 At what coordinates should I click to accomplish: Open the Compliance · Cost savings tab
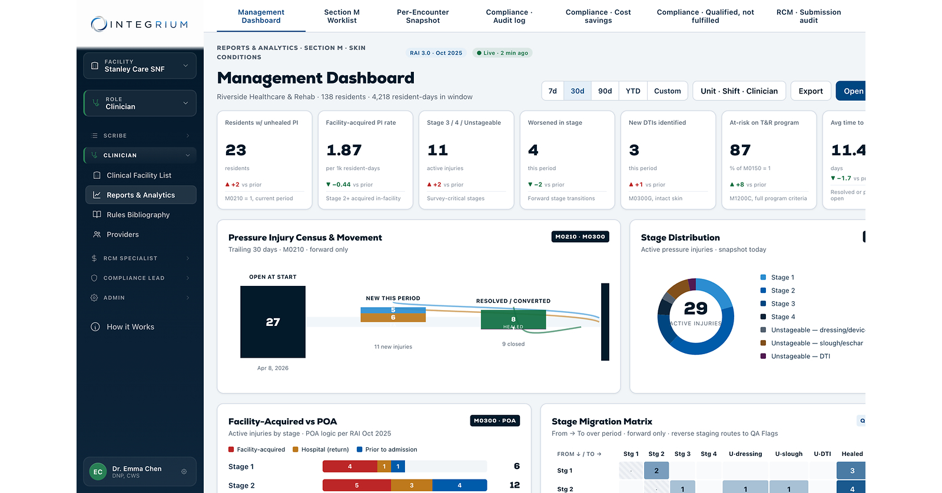[x=598, y=16]
